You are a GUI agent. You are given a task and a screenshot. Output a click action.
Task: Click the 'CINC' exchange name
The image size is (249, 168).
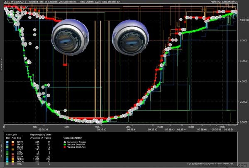(20, 152)
